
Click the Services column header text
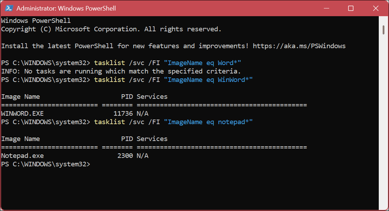click(x=152, y=96)
